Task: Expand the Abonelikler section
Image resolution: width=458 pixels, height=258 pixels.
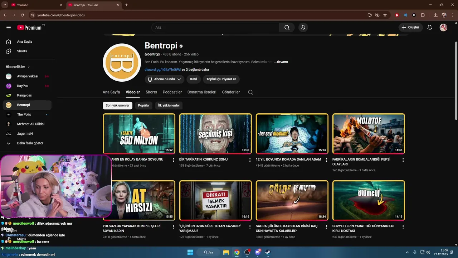Action: (18, 67)
